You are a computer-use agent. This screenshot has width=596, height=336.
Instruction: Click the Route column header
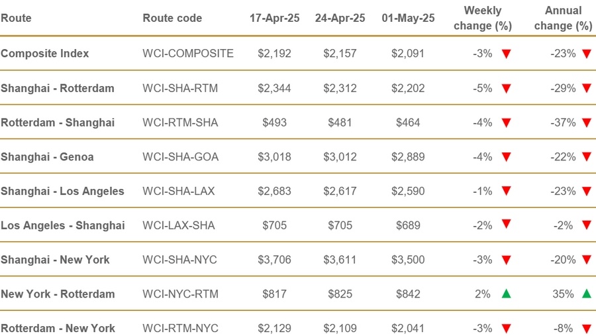16,19
